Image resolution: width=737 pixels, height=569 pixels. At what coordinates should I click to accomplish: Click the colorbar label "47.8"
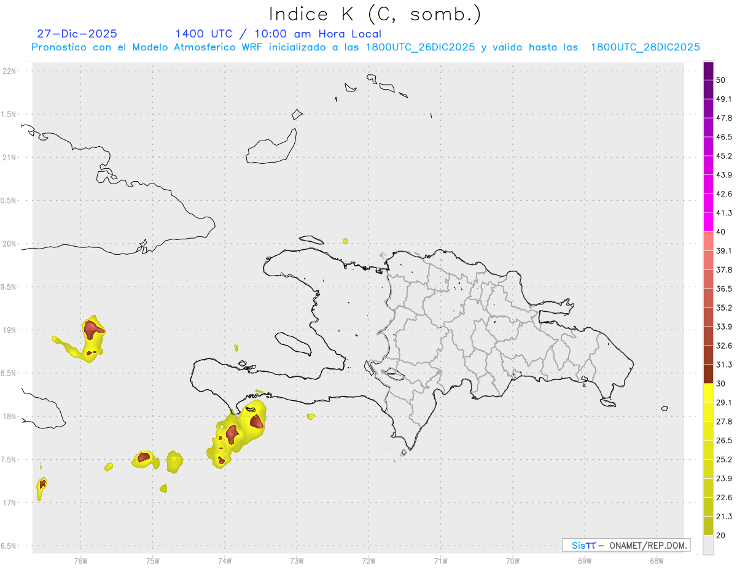(x=724, y=118)
